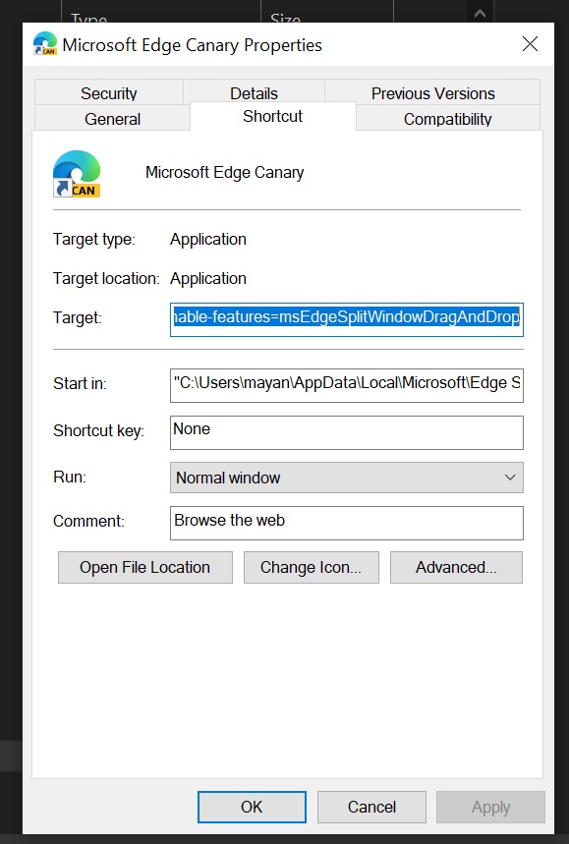Click the Open File Location button
This screenshot has width=569, height=844.
tap(144, 567)
